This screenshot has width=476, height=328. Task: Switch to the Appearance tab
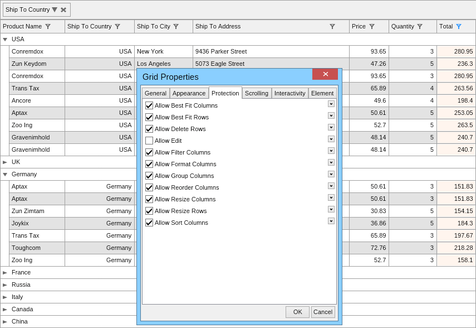tap(189, 93)
